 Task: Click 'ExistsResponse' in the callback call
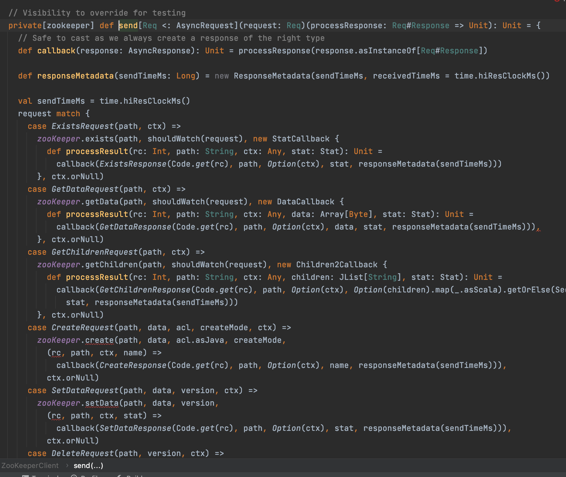[133, 164]
